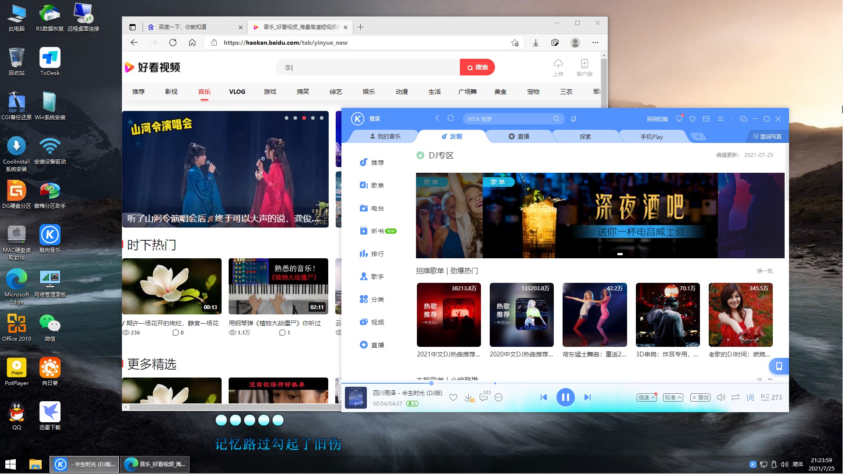This screenshot has height=474, width=843.
Task: Switch to 手机Play tab
Action: coord(652,136)
